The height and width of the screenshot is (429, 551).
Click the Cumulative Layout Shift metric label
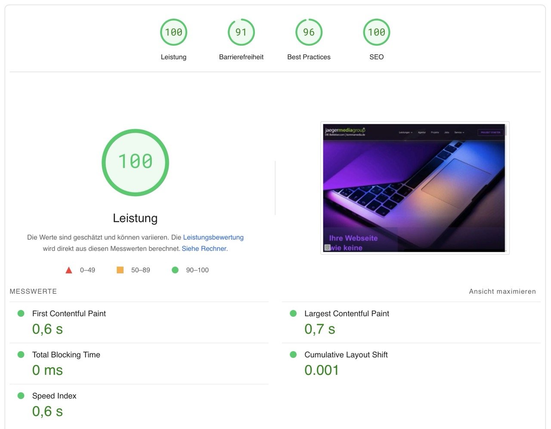pos(346,355)
